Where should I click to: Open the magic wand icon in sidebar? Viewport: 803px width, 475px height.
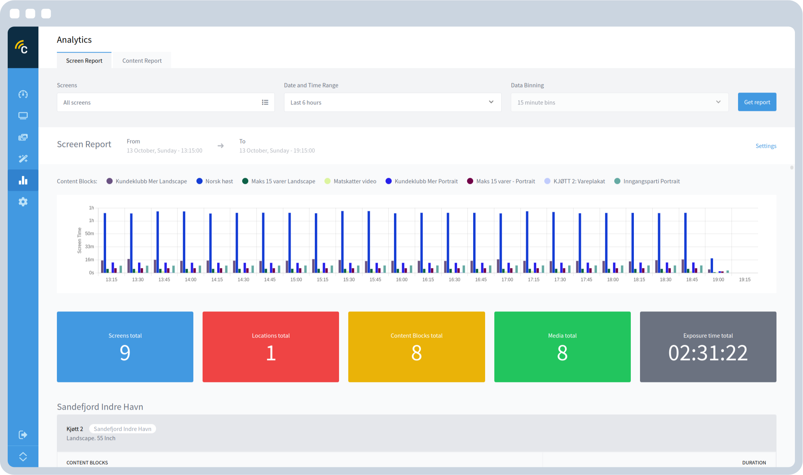[23, 159]
